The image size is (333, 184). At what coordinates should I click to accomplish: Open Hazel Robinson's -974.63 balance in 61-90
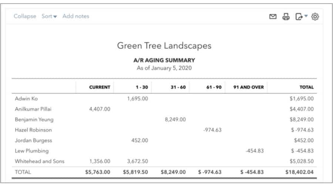(212, 130)
